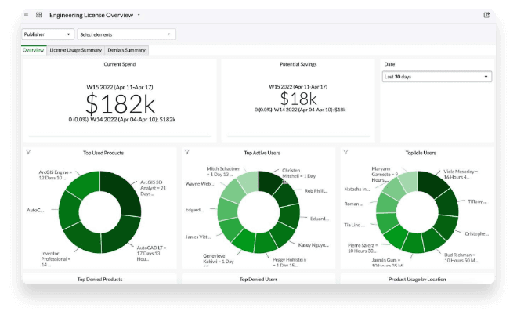
Task: Filter the Top Used Products chart
Action: (28, 152)
